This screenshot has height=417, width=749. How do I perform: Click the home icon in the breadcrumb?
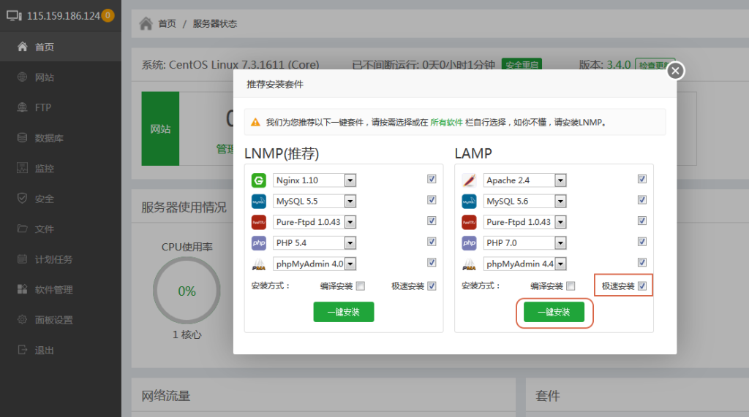pyautogui.click(x=146, y=23)
